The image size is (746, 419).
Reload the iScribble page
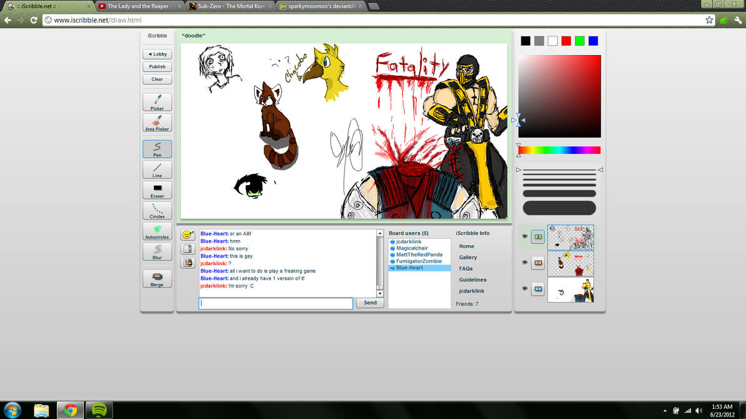pos(34,20)
